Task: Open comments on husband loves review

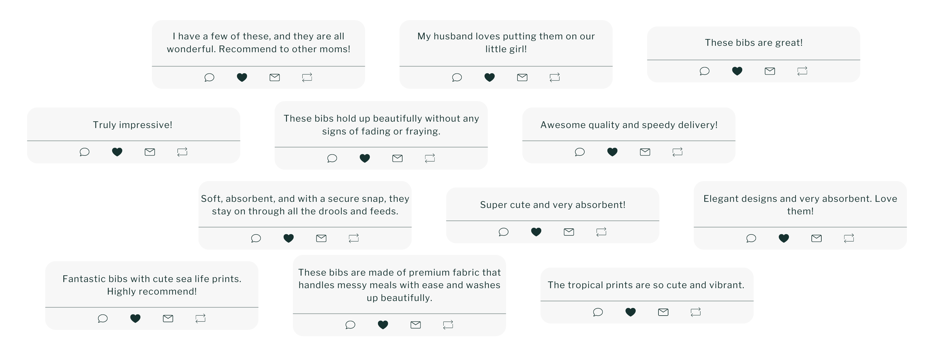Action: [457, 77]
